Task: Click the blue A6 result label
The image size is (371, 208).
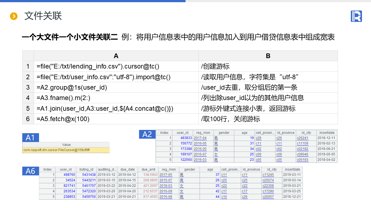Action: pyautogui.click(x=31, y=171)
